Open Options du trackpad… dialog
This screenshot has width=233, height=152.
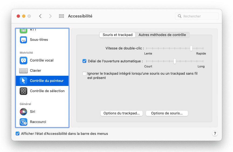point(121,113)
